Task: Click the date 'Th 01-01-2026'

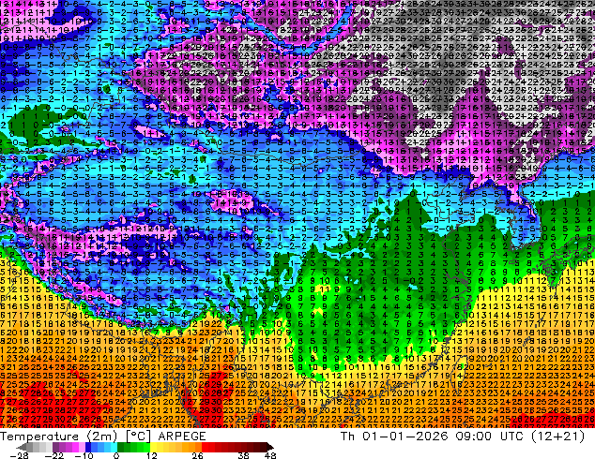Action: coord(394,437)
